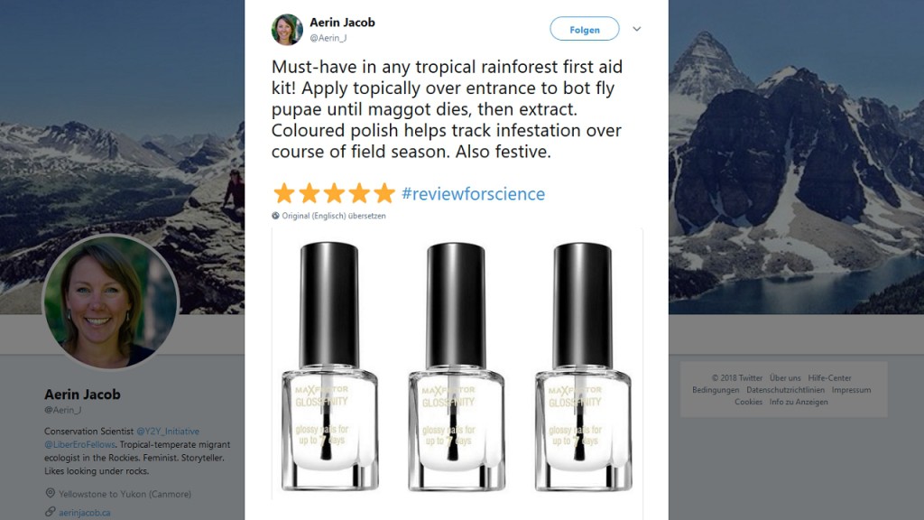Open the #reviewforscience hashtag
The height and width of the screenshot is (520, 924).
click(x=473, y=193)
